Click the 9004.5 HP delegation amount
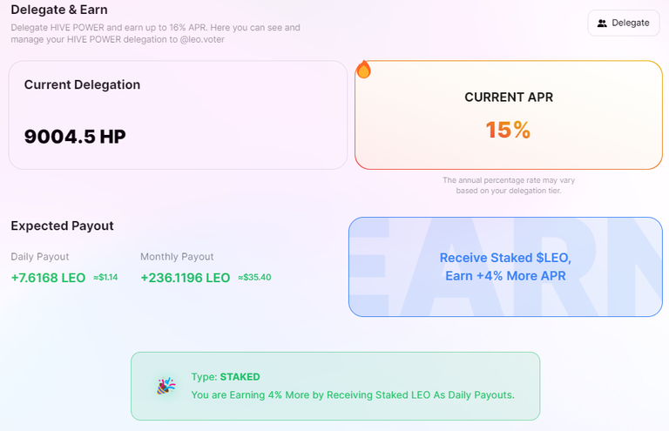Screen dimensions: 669x431 click(x=75, y=137)
